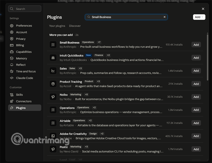Switch to the Discover tab
Screen dimensions: 212x163
tap(75, 26)
